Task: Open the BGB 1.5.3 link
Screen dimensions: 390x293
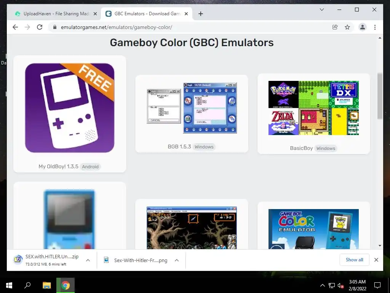Action: (179, 146)
